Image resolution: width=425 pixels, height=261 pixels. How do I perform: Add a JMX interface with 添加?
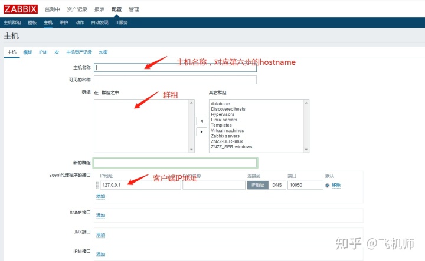(100, 235)
